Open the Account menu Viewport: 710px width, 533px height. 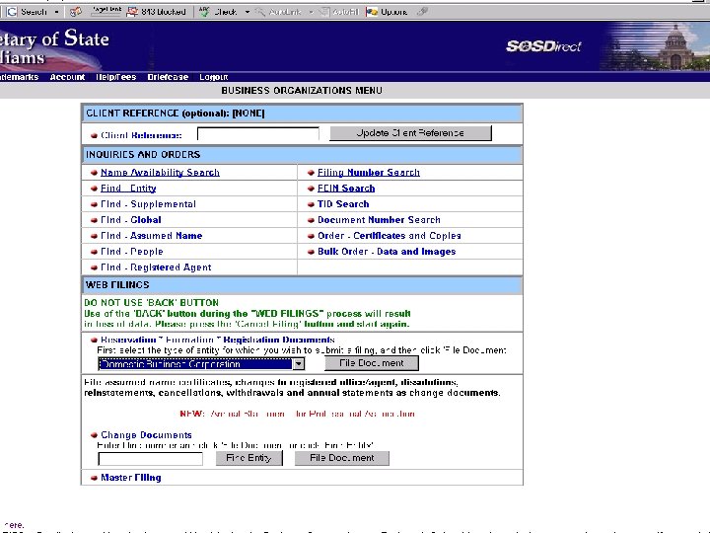[x=67, y=77]
